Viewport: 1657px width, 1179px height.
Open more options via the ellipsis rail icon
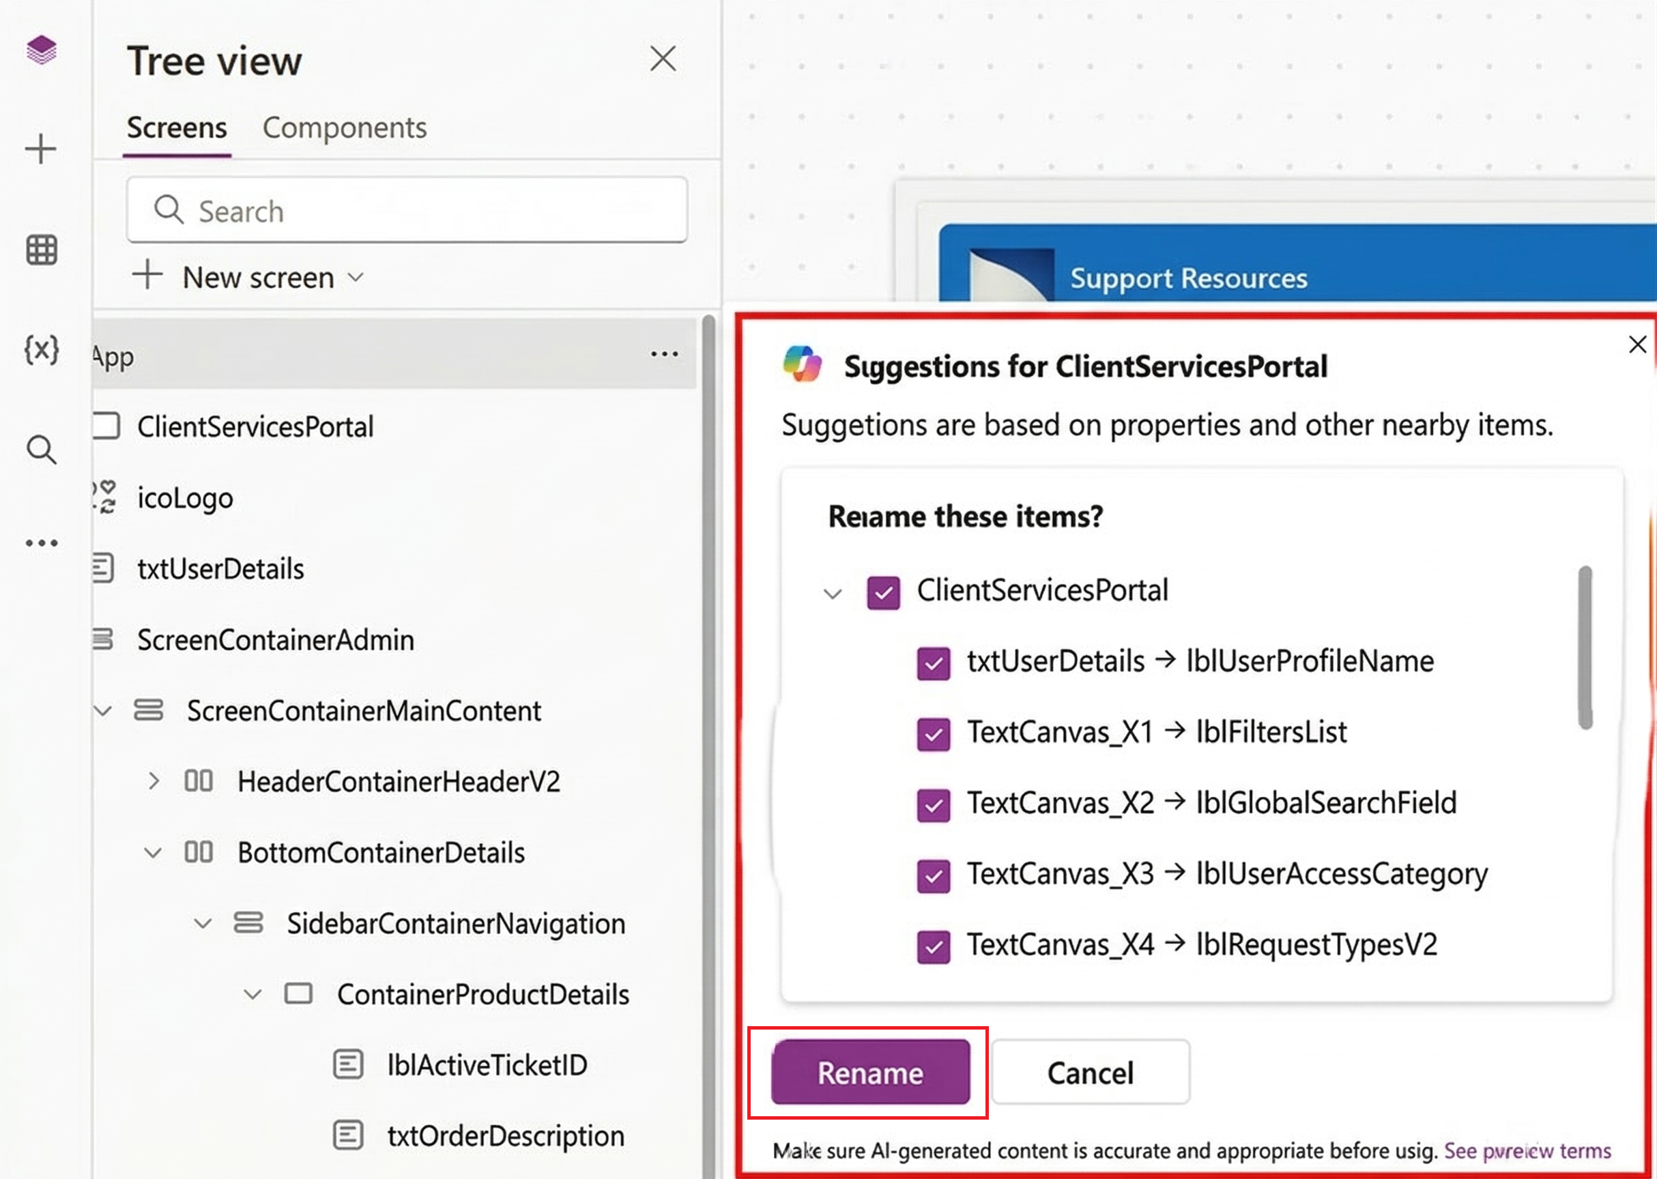point(41,542)
